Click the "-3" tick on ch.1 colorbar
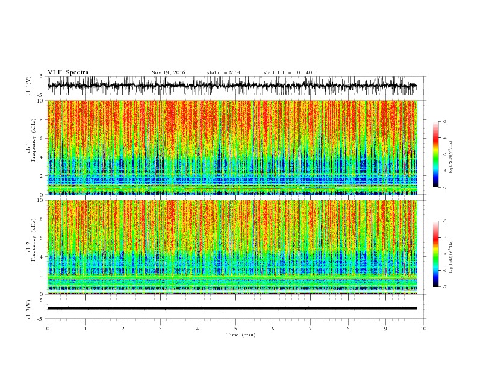Image resolution: width=477 pixels, height=369 pixels. pos(444,121)
